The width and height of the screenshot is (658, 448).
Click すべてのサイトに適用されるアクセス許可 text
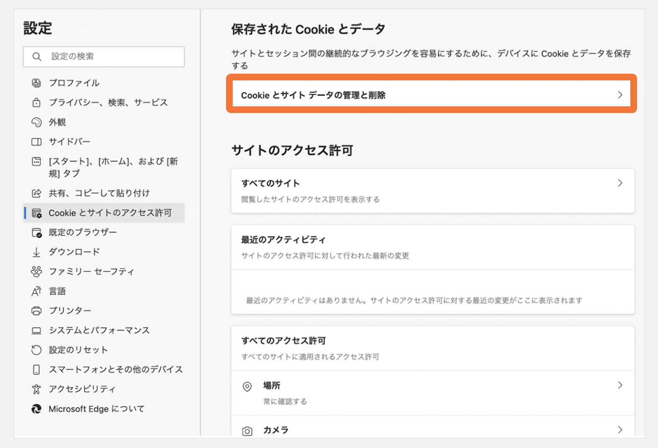[x=310, y=357]
